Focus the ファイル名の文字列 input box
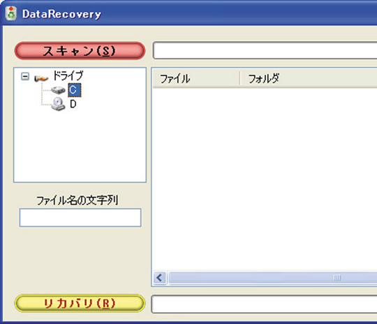 coord(80,218)
